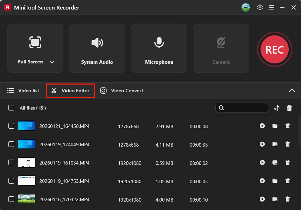Image resolution: width=301 pixels, height=210 pixels.
Task: Click the disabled Camera icon
Action: 221,43
